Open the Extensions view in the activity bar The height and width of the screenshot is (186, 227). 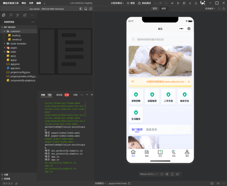pyautogui.click(x=25, y=15)
